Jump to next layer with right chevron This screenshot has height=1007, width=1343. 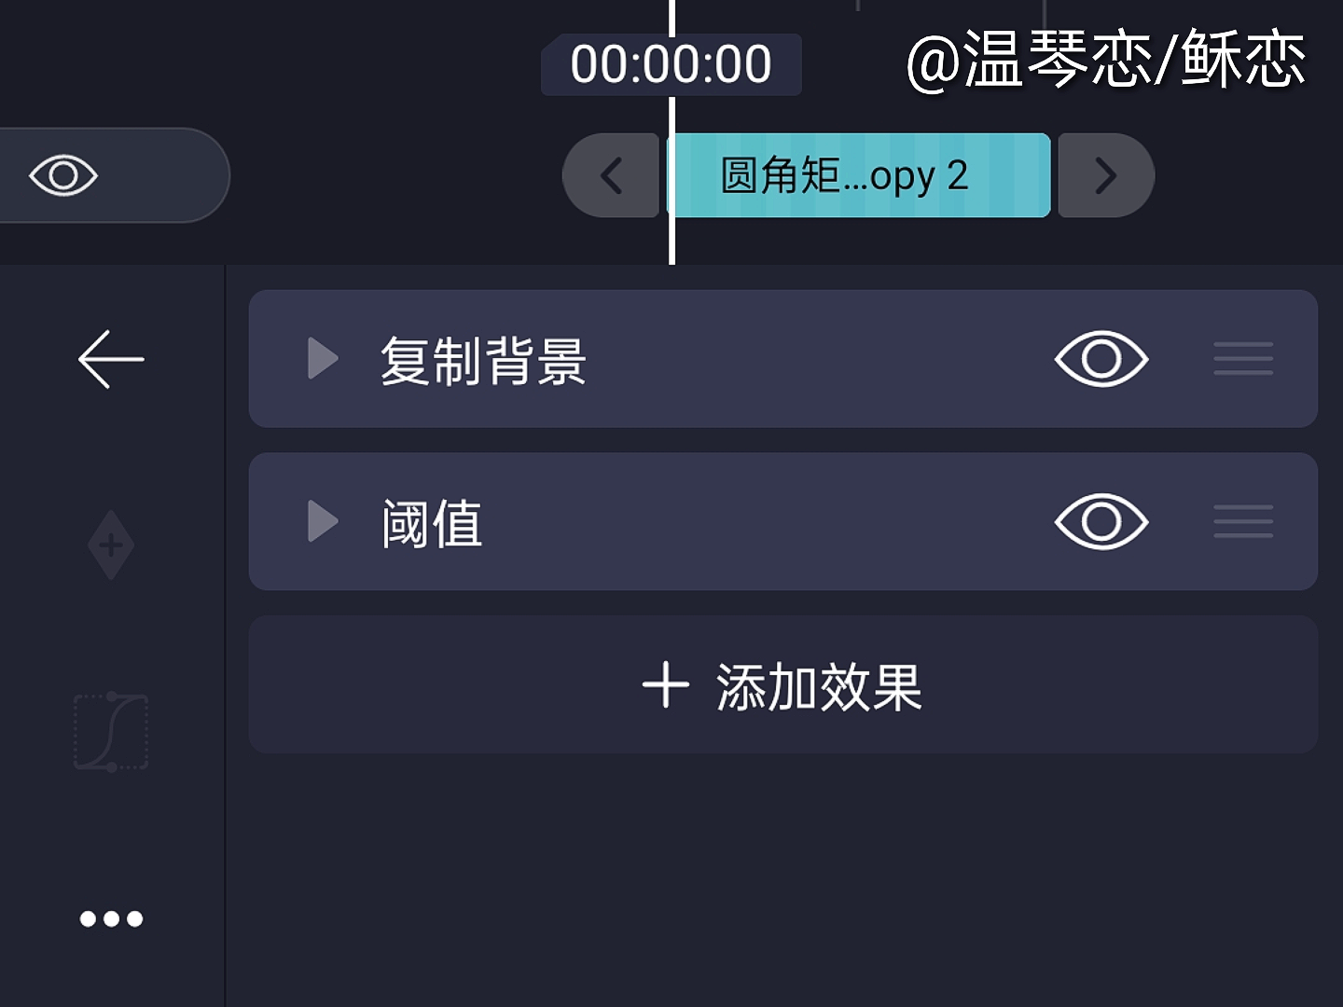pyautogui.click(x=1106, y=175)
